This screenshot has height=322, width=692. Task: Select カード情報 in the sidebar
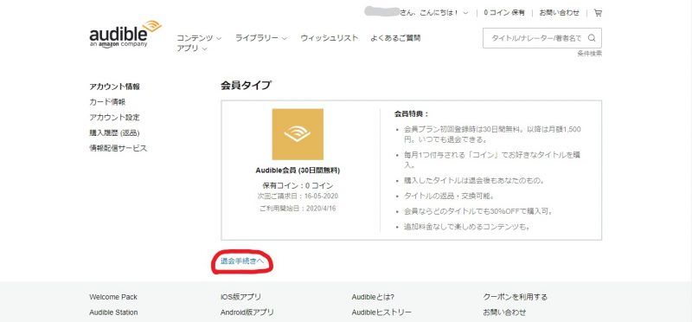point(107,102)
